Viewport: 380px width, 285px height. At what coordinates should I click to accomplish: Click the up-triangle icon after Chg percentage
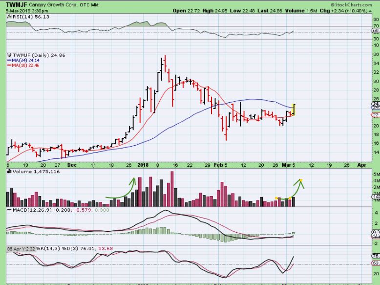pos(370,11)
